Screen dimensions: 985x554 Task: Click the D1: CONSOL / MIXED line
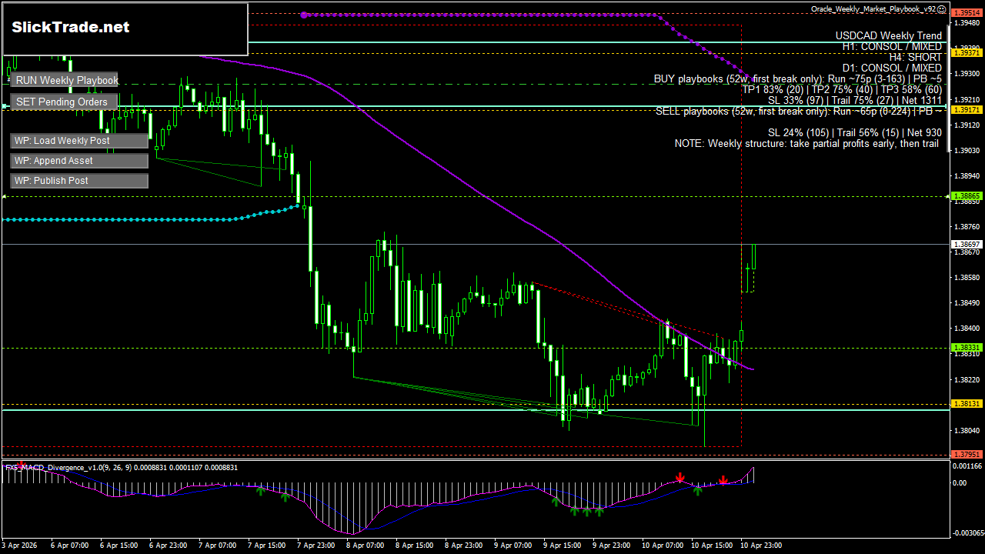(892, 68)
